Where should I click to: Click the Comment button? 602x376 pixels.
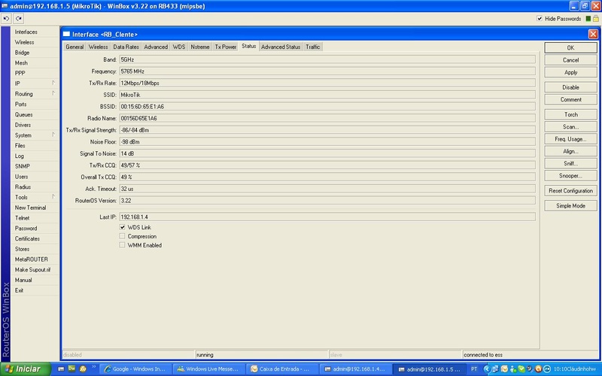pyautogui.click(x=570, y=99)
